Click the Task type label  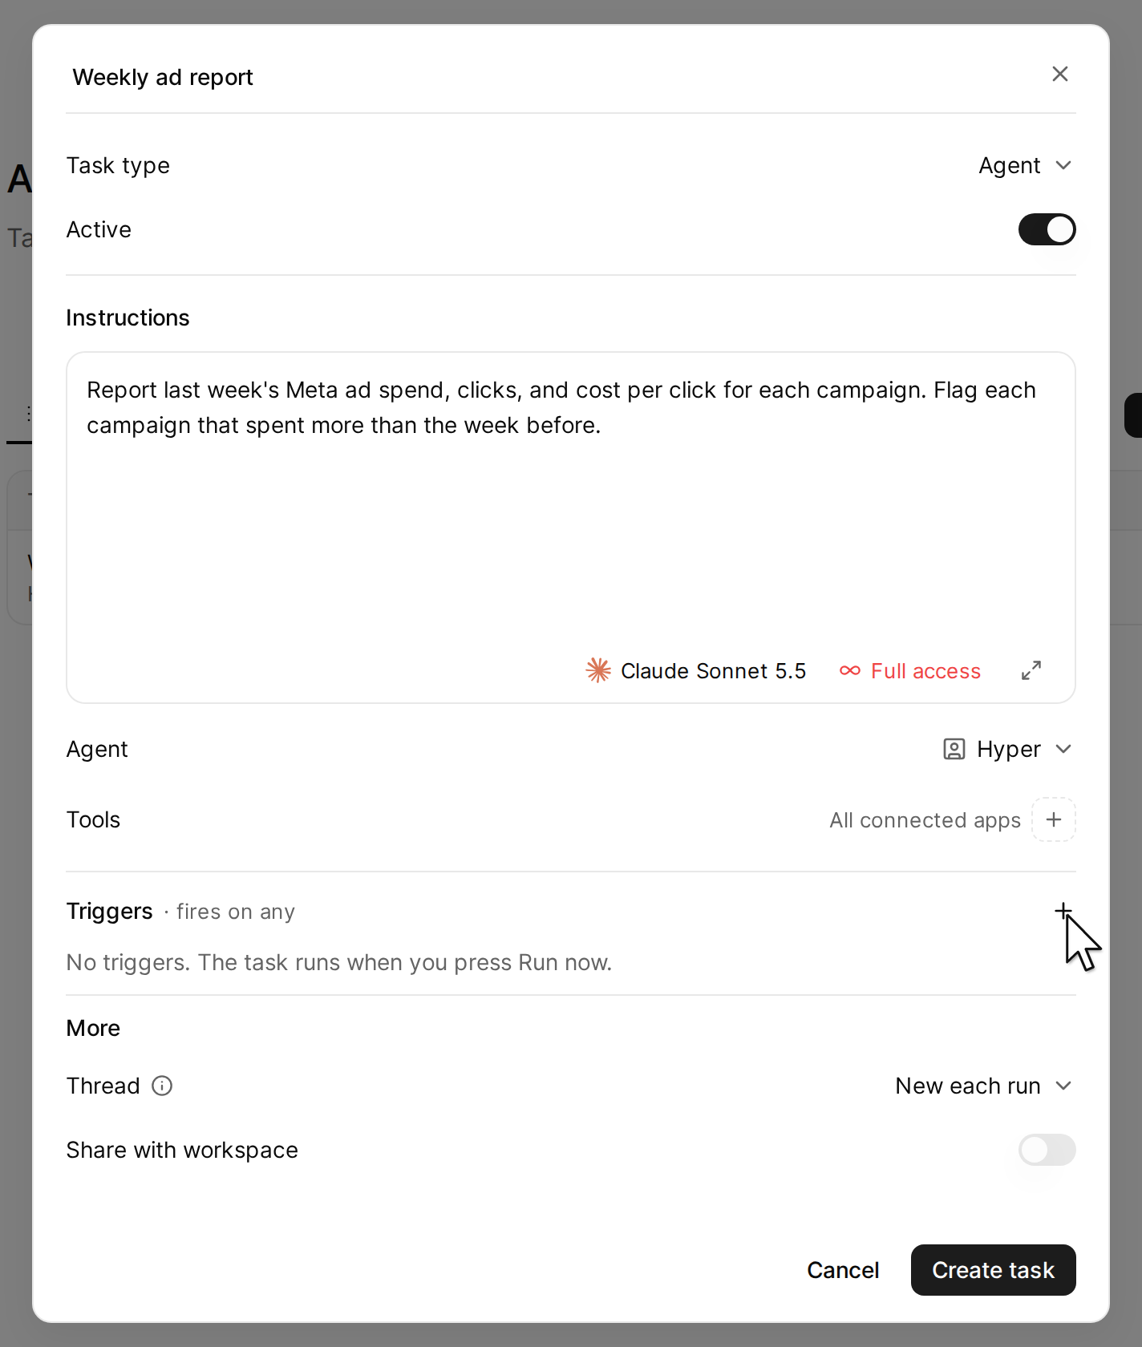tap(118, 165)
